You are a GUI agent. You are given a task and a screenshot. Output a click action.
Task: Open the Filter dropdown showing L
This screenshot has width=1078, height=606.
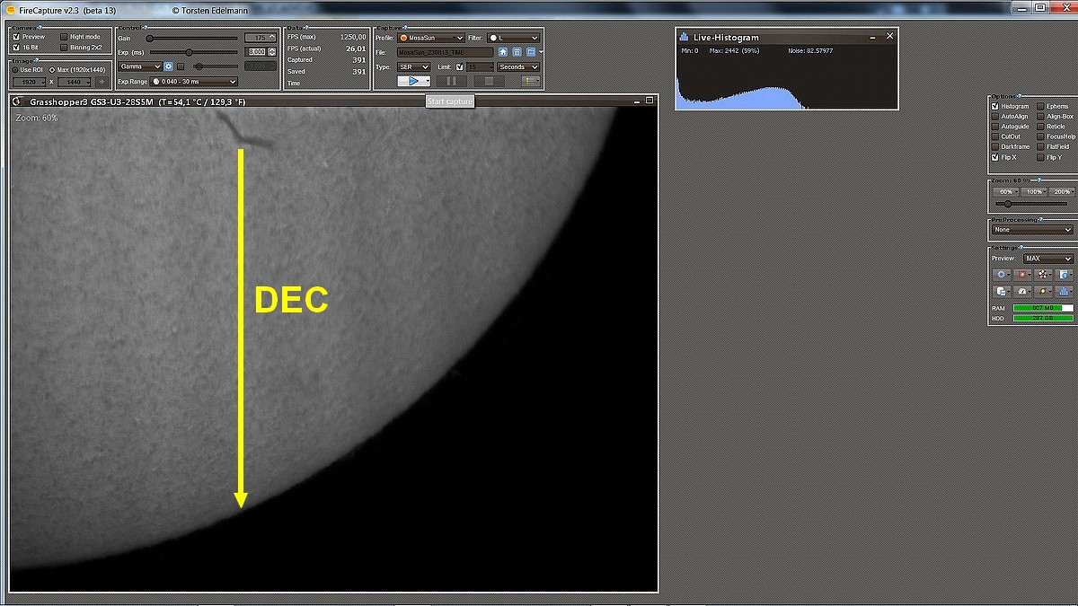(514, 38)
